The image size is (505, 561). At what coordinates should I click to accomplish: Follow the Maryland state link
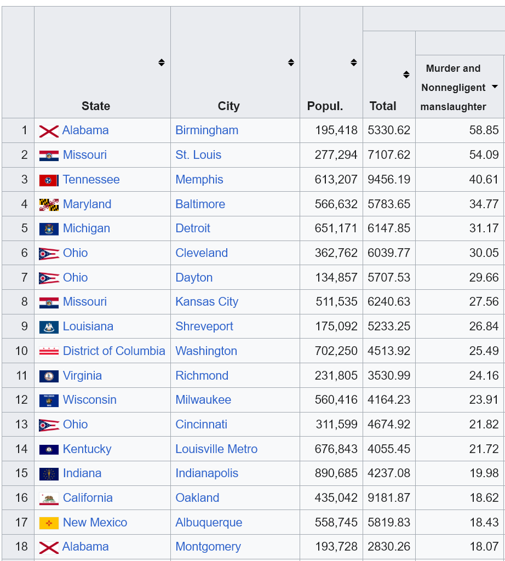(87, 204)
